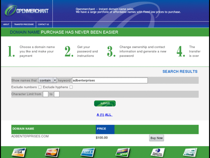The height and width of the screenshot is (158, 210).
Task: Click the Discover Novus card icon
Action: tap(123, 152)
